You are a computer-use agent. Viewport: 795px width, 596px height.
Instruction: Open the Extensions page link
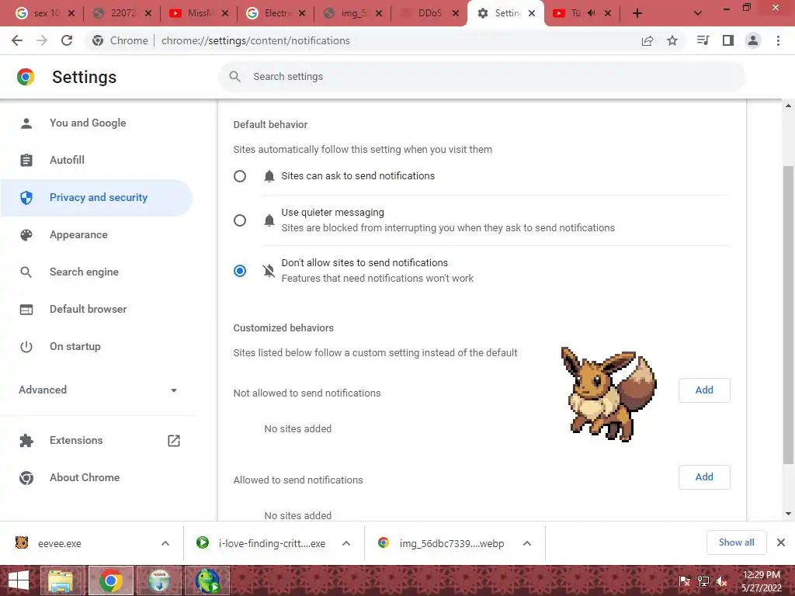(99, 441)
